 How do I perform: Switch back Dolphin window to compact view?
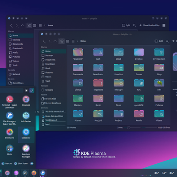[x=35, y=26]
